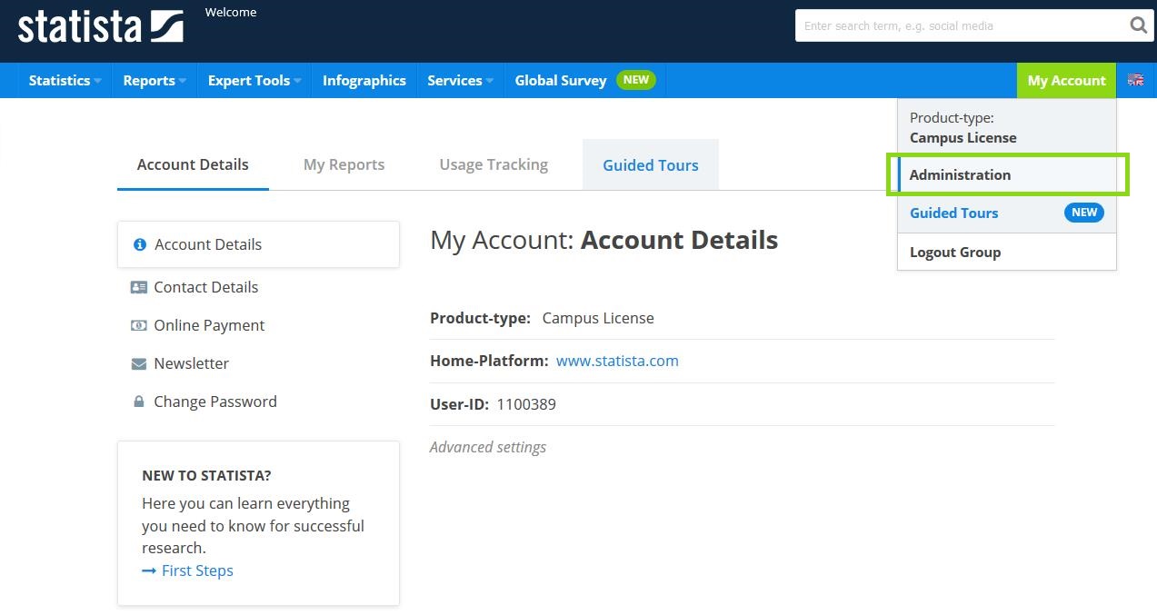Click the Contact Details card icon

(x=139, y=287)
